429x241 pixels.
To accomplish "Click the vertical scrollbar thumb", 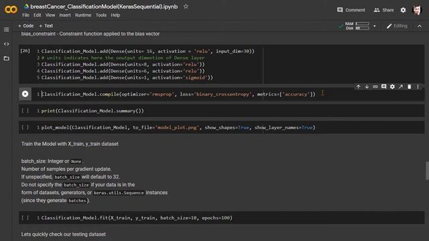I will coord(427,171).
